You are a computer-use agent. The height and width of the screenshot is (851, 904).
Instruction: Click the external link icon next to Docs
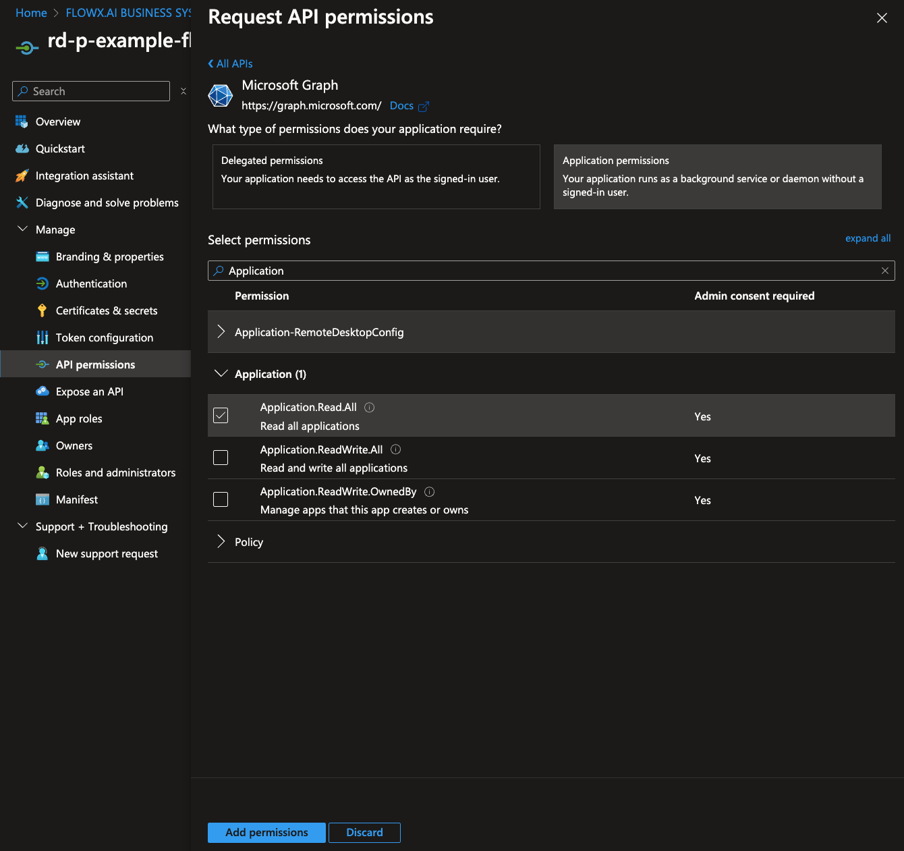[x=424, y=106]
